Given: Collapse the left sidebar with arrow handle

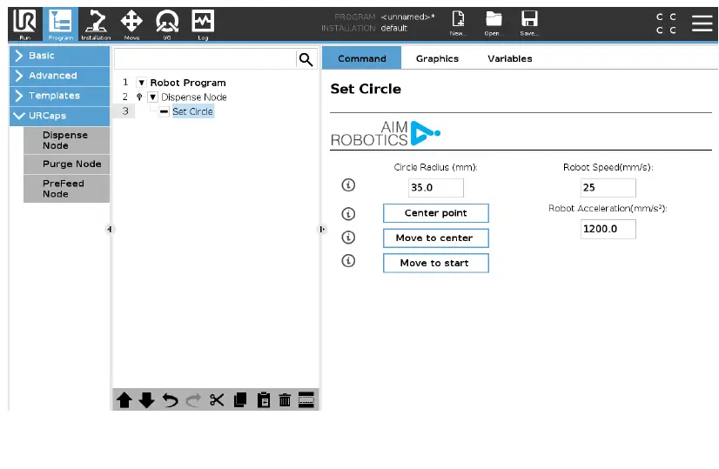Looking at the screenshot, I should coord(109,229).
